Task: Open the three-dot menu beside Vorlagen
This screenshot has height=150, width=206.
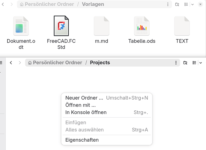Action: [168, 4]
